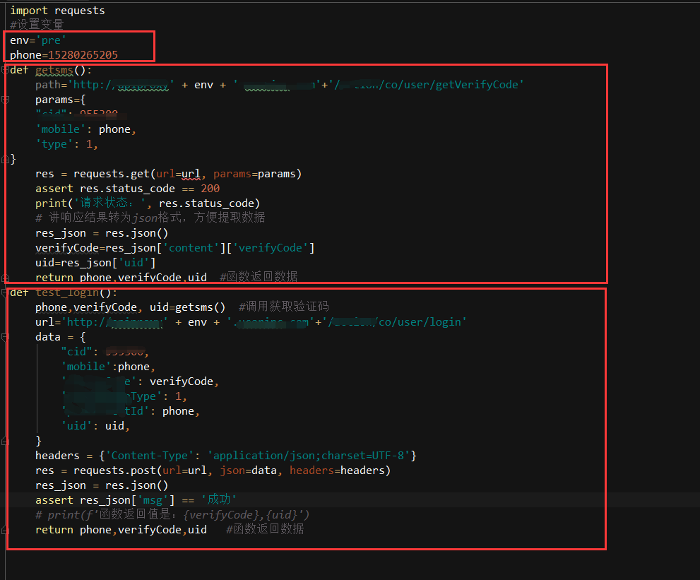This screenshot has width=700, height=580.
Task: Click 'getVerifyCode' at the end of path string
Action: tap(477, 85)
